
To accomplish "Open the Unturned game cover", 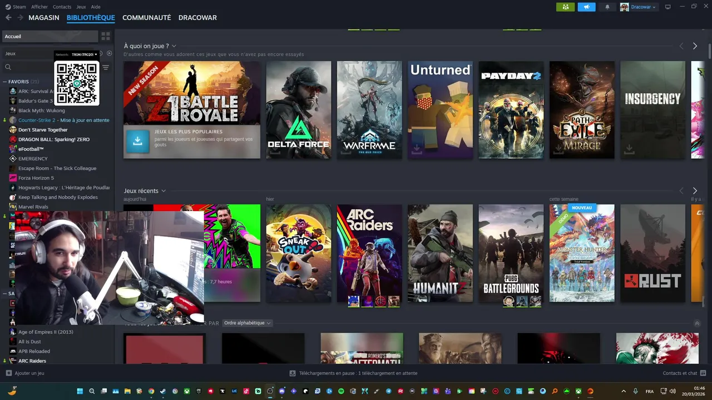I will [440, 109].
